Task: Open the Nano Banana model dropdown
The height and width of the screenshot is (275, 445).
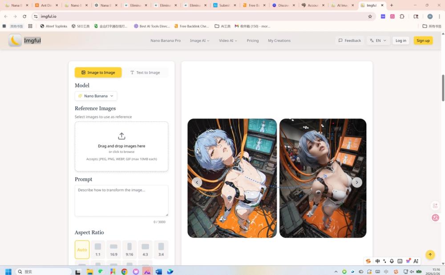Action: pos(96,96)
